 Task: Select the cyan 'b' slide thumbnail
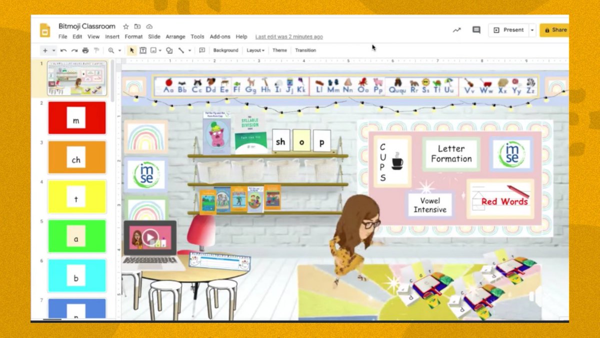[76, 275]
